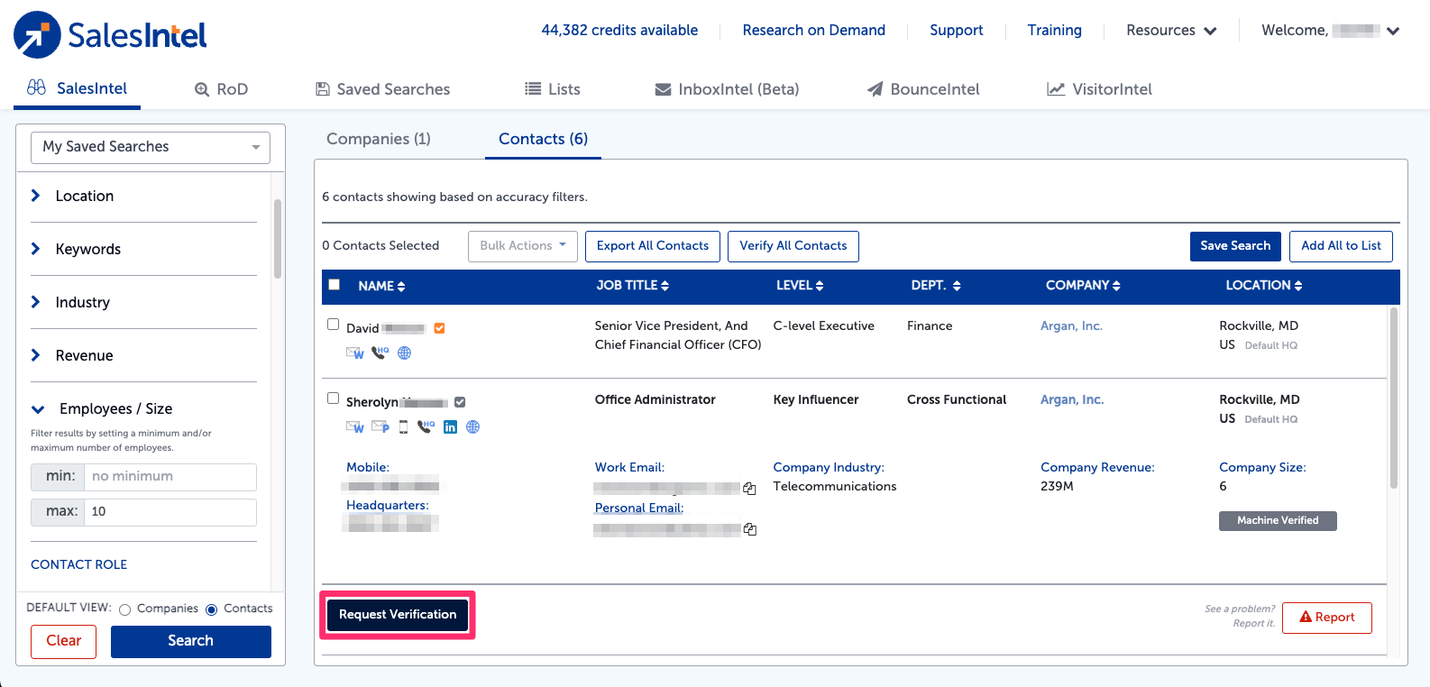Click Sherolyn's HQ phone icon
Screen dimensions: 1430x687
pyautogui.click(x=426, y=426)
